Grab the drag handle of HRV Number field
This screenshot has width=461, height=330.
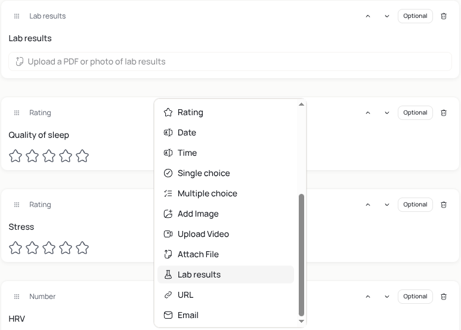click(x=17, y=297)
